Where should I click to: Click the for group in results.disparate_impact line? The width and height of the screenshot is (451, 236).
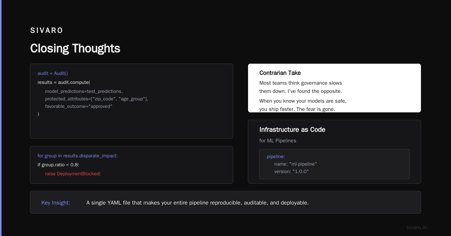[x=77, y=155]
